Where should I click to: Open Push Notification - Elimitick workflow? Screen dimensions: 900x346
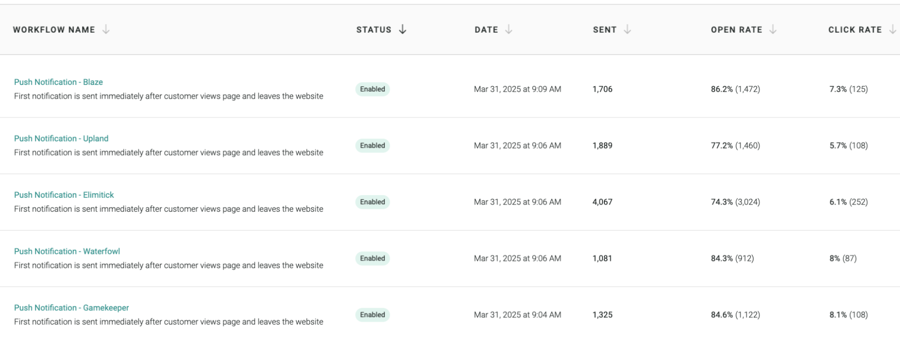(64, 195)
